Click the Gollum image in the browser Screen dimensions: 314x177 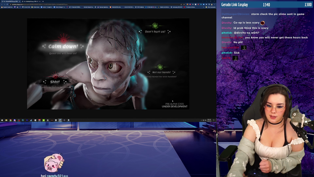[108, 64]
